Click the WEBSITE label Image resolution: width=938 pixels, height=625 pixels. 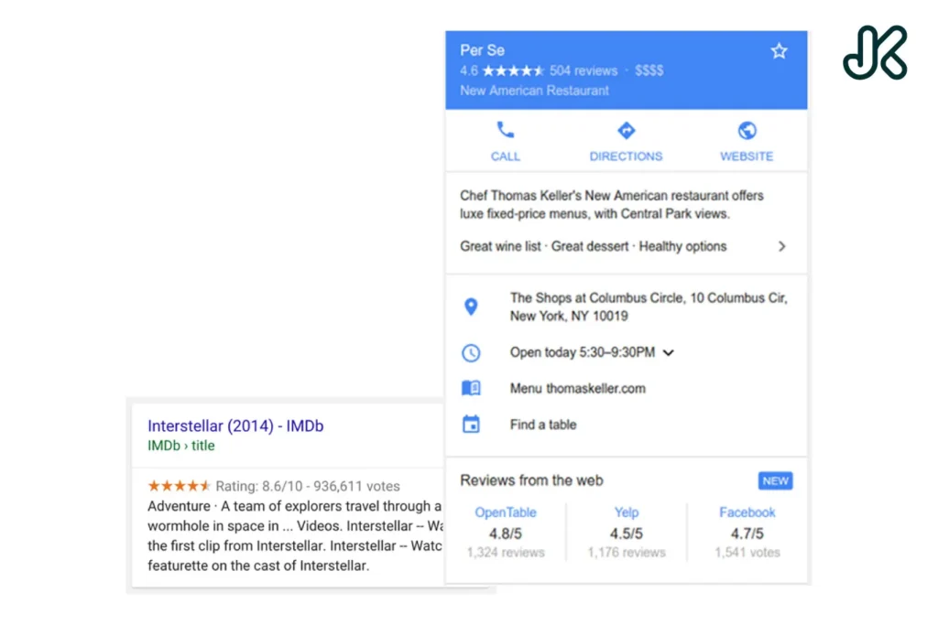click(x=747, y=156)
